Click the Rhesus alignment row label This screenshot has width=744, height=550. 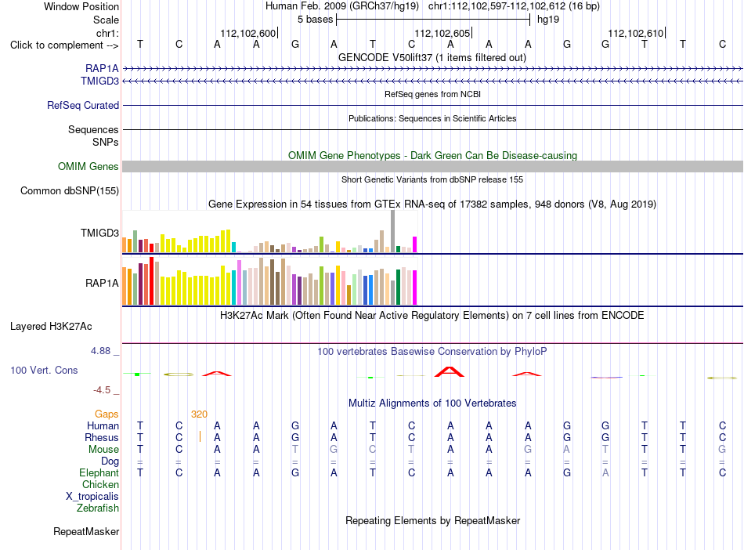pos(102,437)
